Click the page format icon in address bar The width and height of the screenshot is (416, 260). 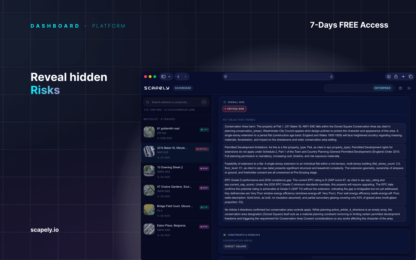[x=226, y=77]
